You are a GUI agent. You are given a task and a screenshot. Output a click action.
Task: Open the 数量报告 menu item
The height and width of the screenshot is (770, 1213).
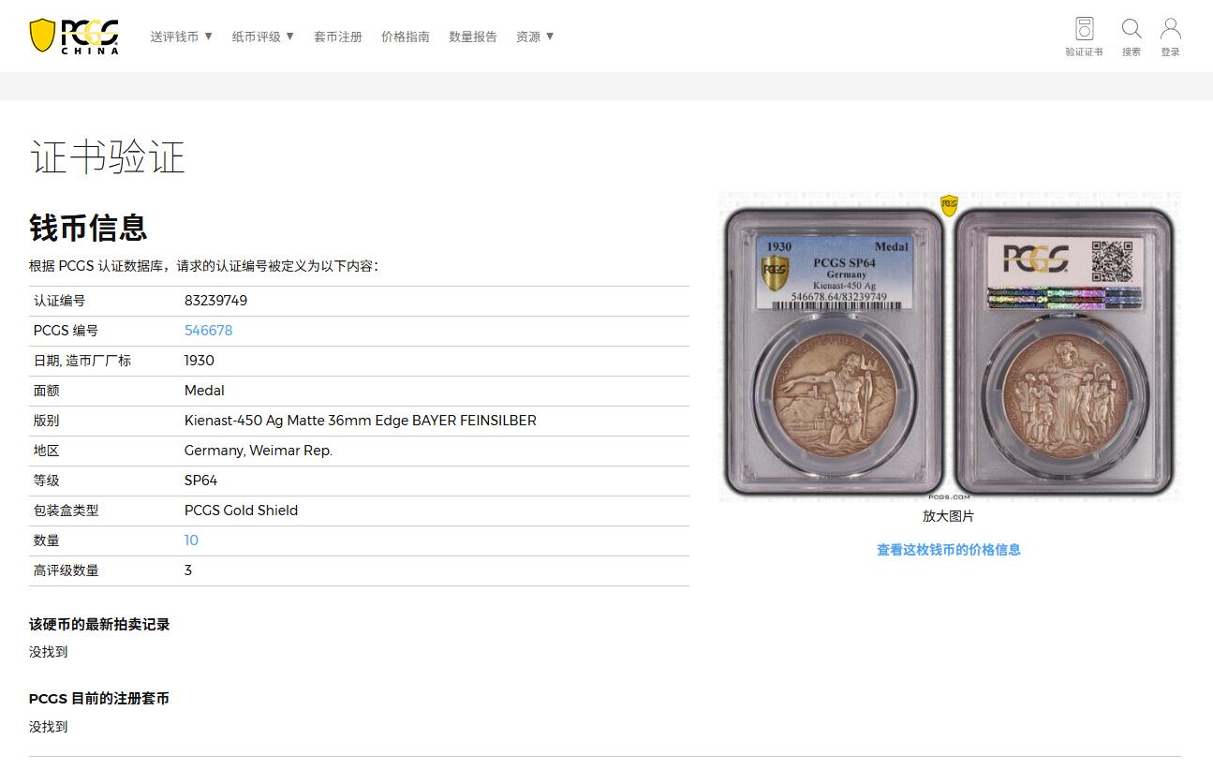[473, 37]
